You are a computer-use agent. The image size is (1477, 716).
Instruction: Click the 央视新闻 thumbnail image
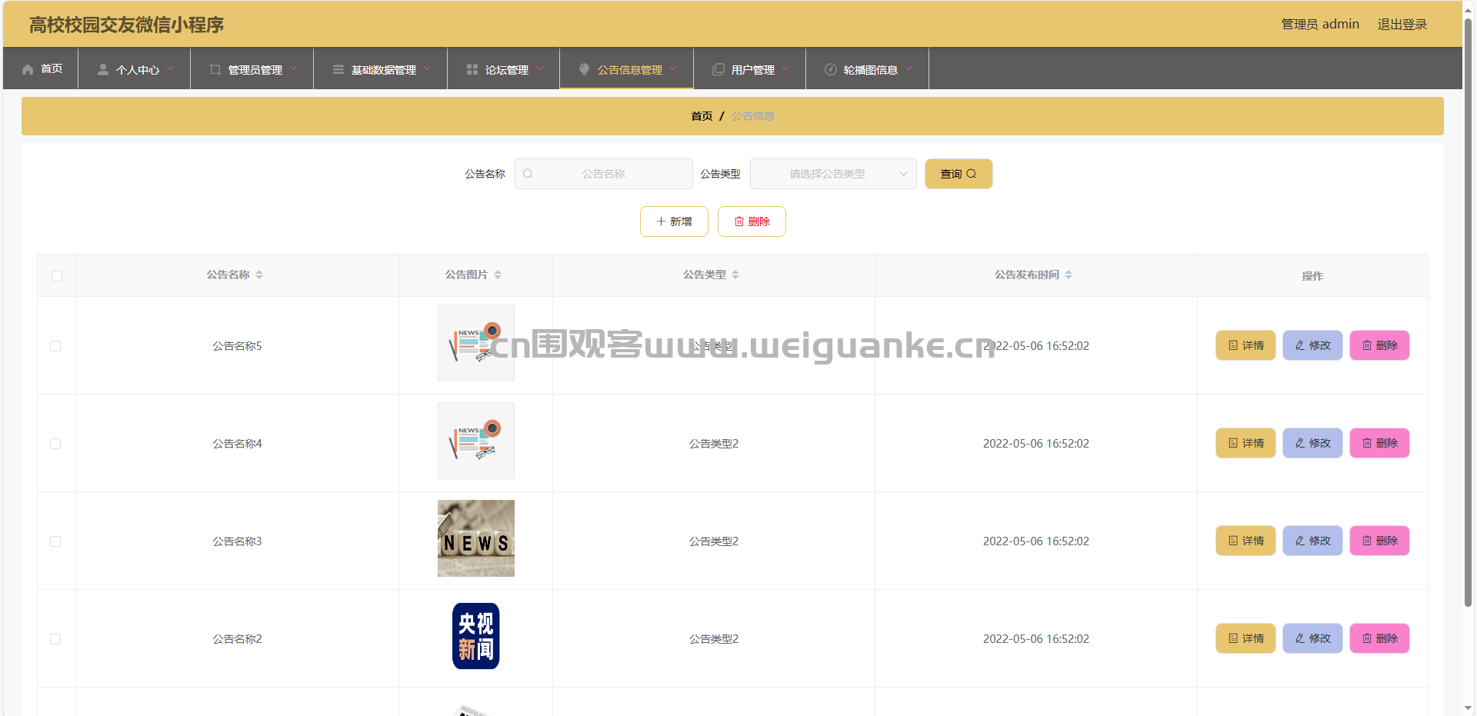pyautogui.click(x=475, y=636)
